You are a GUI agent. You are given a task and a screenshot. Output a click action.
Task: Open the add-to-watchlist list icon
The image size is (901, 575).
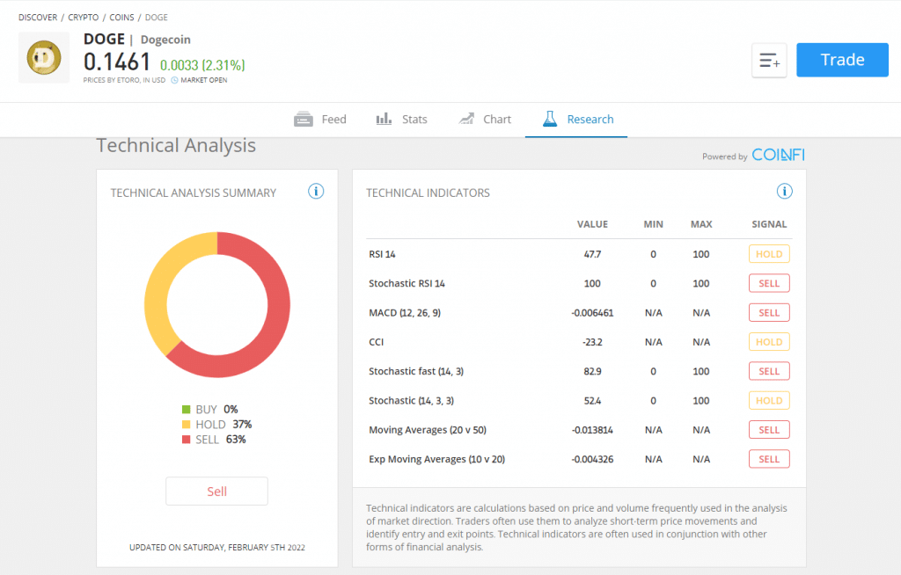point(769,60)
